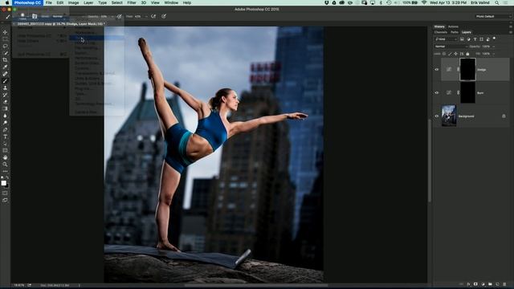Open the History panel flyout menu
Screen dimensions: 514x289
(x=511, y=26)
